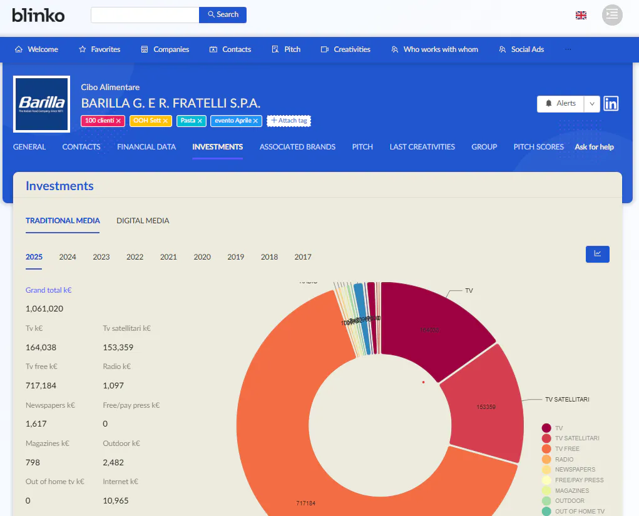Toggle the OUT OF HOME TV legend swatch
639x516 pixels.
click(546, 512)
